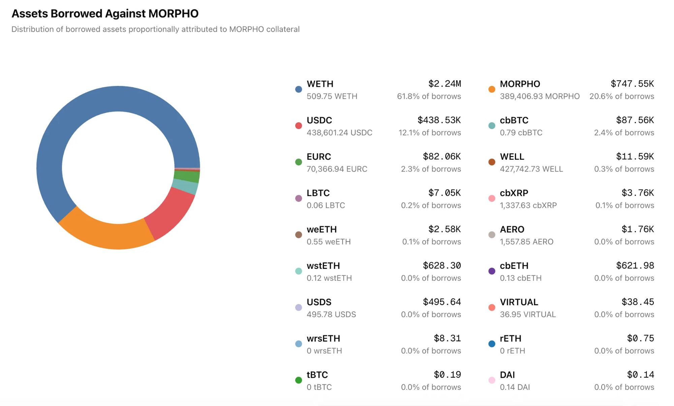Image resolution: width=674 pixels, height=406 pixels.
Task: Click the blue WETH legend dot
Action: [298, 89]
